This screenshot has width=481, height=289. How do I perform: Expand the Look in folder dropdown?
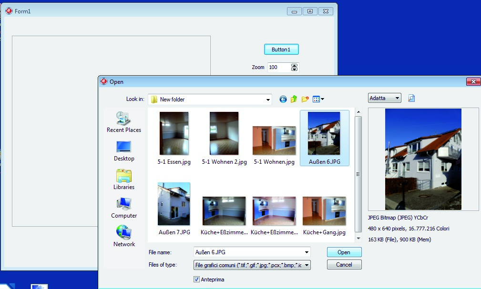pos(268,100)
